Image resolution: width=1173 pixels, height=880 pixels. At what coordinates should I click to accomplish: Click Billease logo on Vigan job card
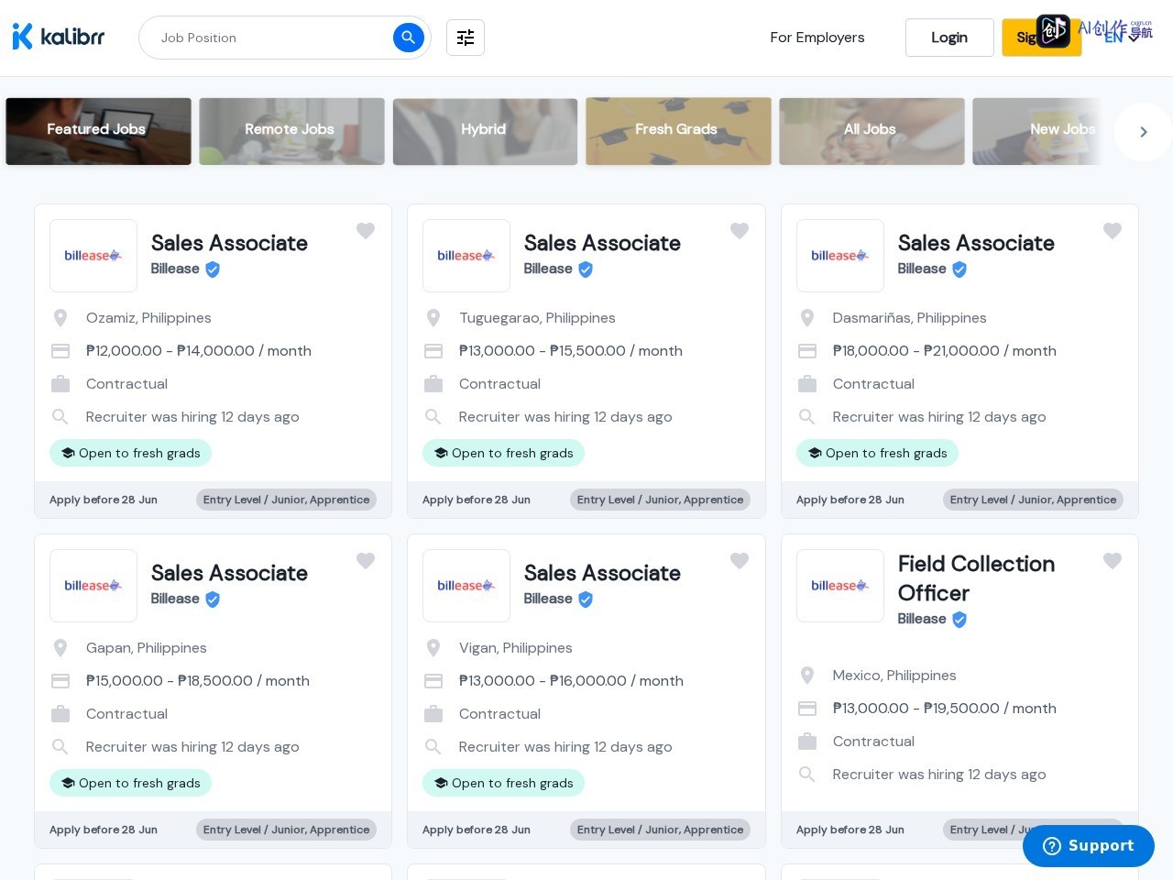[466, 586]
